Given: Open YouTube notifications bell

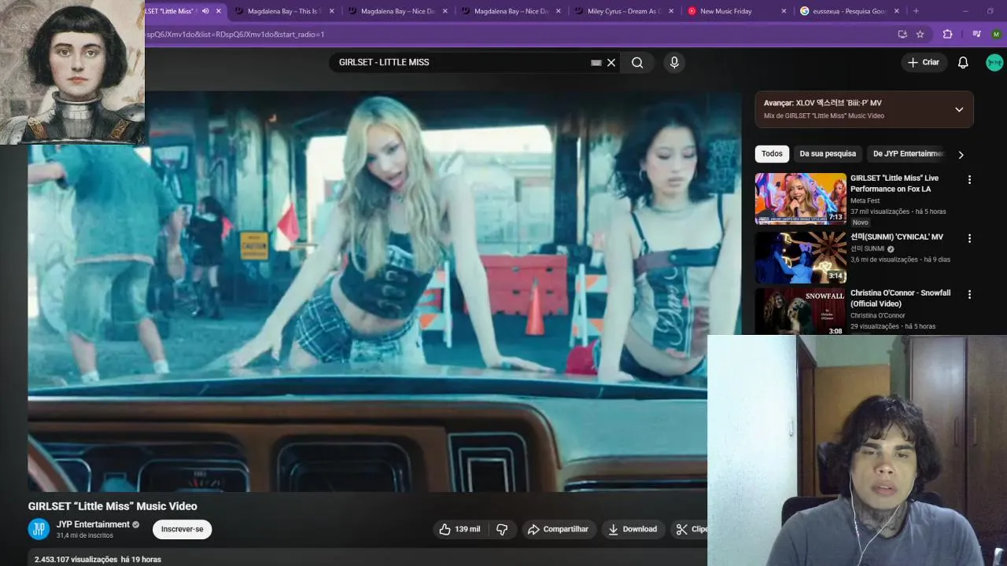Looking at the screenshot, I should pos(963,63).
